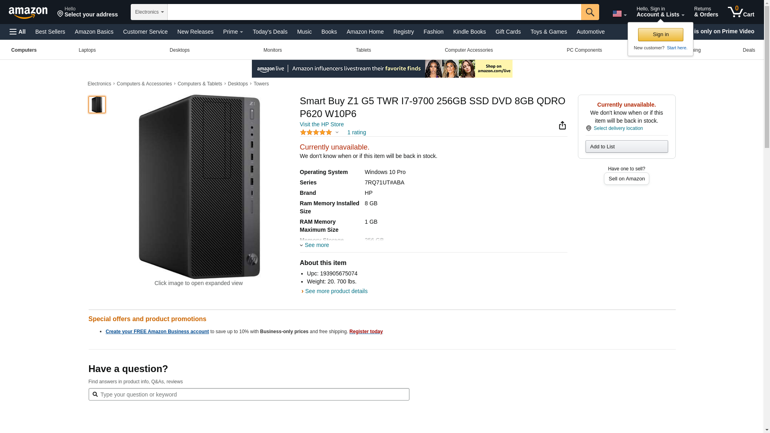Click the yellow Sign in button

(x=661, y=34)
